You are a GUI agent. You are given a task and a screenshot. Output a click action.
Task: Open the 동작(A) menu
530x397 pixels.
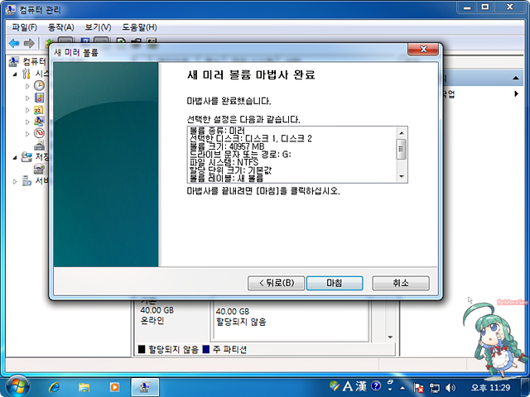click(61, 27)
